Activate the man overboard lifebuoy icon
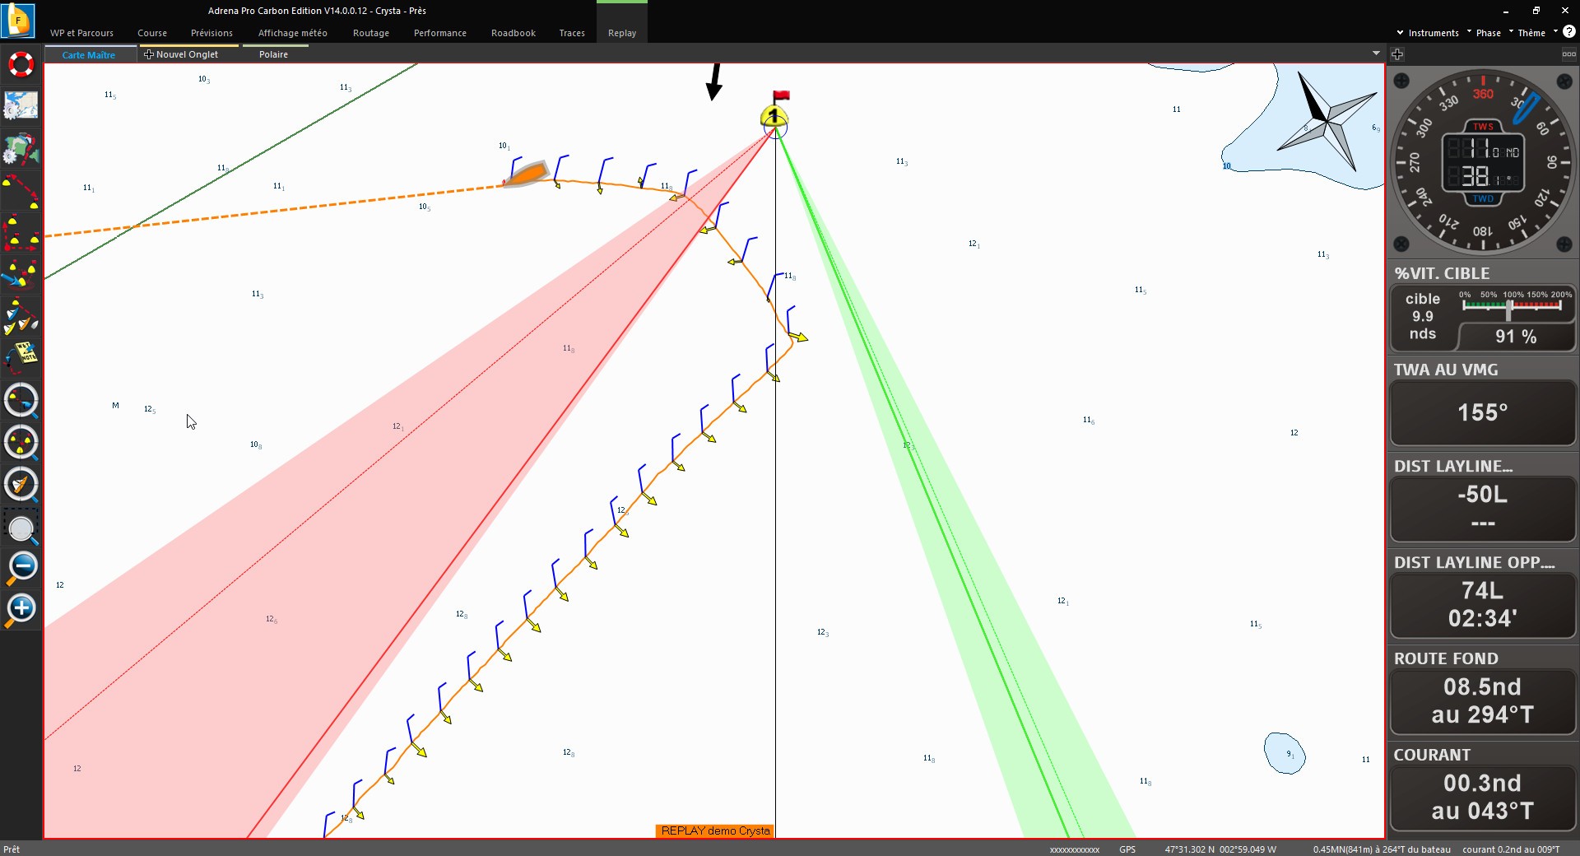Viewport: 1580px width, 856px height. (x=21, y=64)
